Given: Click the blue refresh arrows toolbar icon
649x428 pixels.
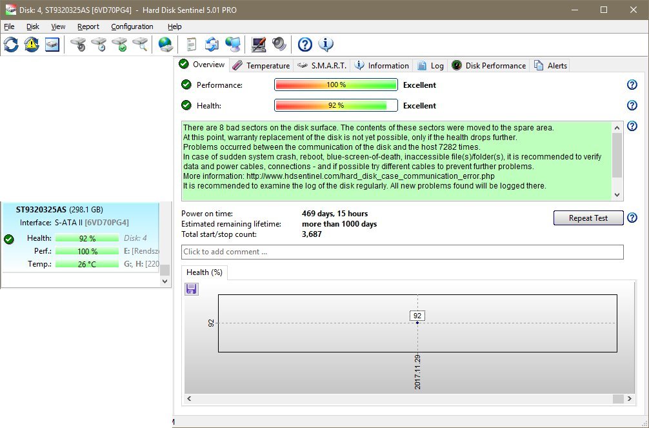Looking at the screenshot, I should (x=11, y=45).
